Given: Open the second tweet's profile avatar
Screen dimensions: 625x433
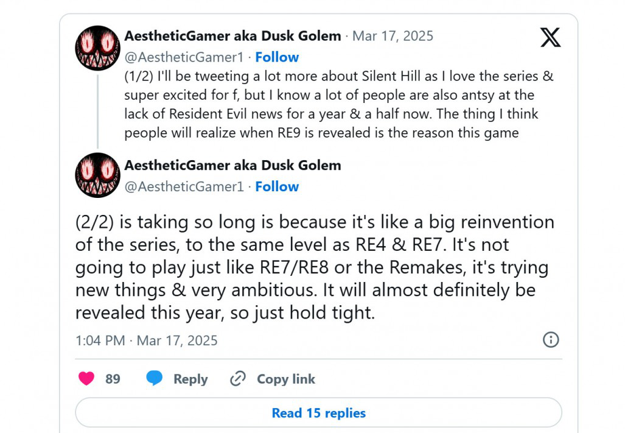Looking at the screenshot, I should pos(97,175).
